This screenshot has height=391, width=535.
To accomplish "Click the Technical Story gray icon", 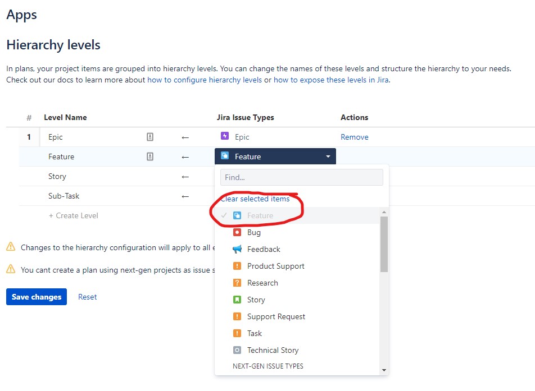I will (237, 350).
